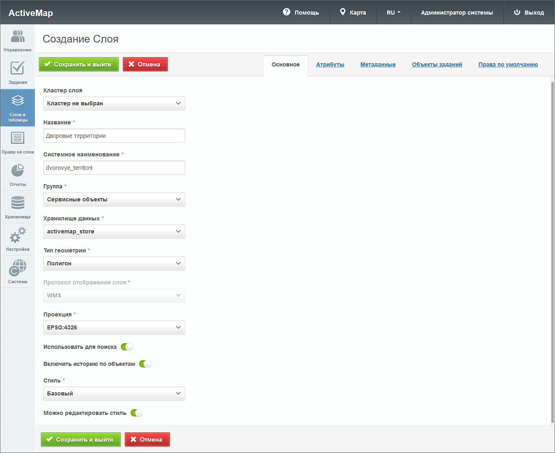Switch to the Метаданные tab
The width and height of the screenshot is (555, 453).
(378, 64)
